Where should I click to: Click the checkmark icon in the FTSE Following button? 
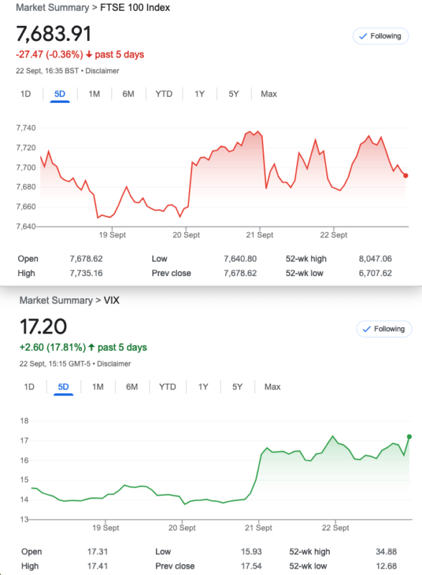click(362, 36)
